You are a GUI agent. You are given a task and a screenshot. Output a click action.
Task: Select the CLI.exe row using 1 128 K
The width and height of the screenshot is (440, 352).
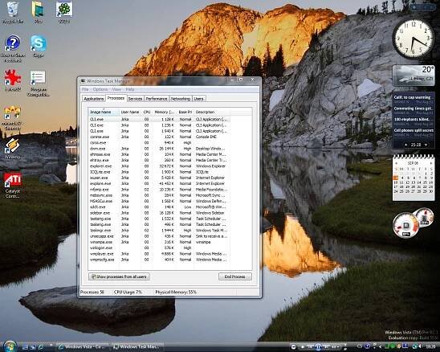pyautogui.click(x=160, y=120)
